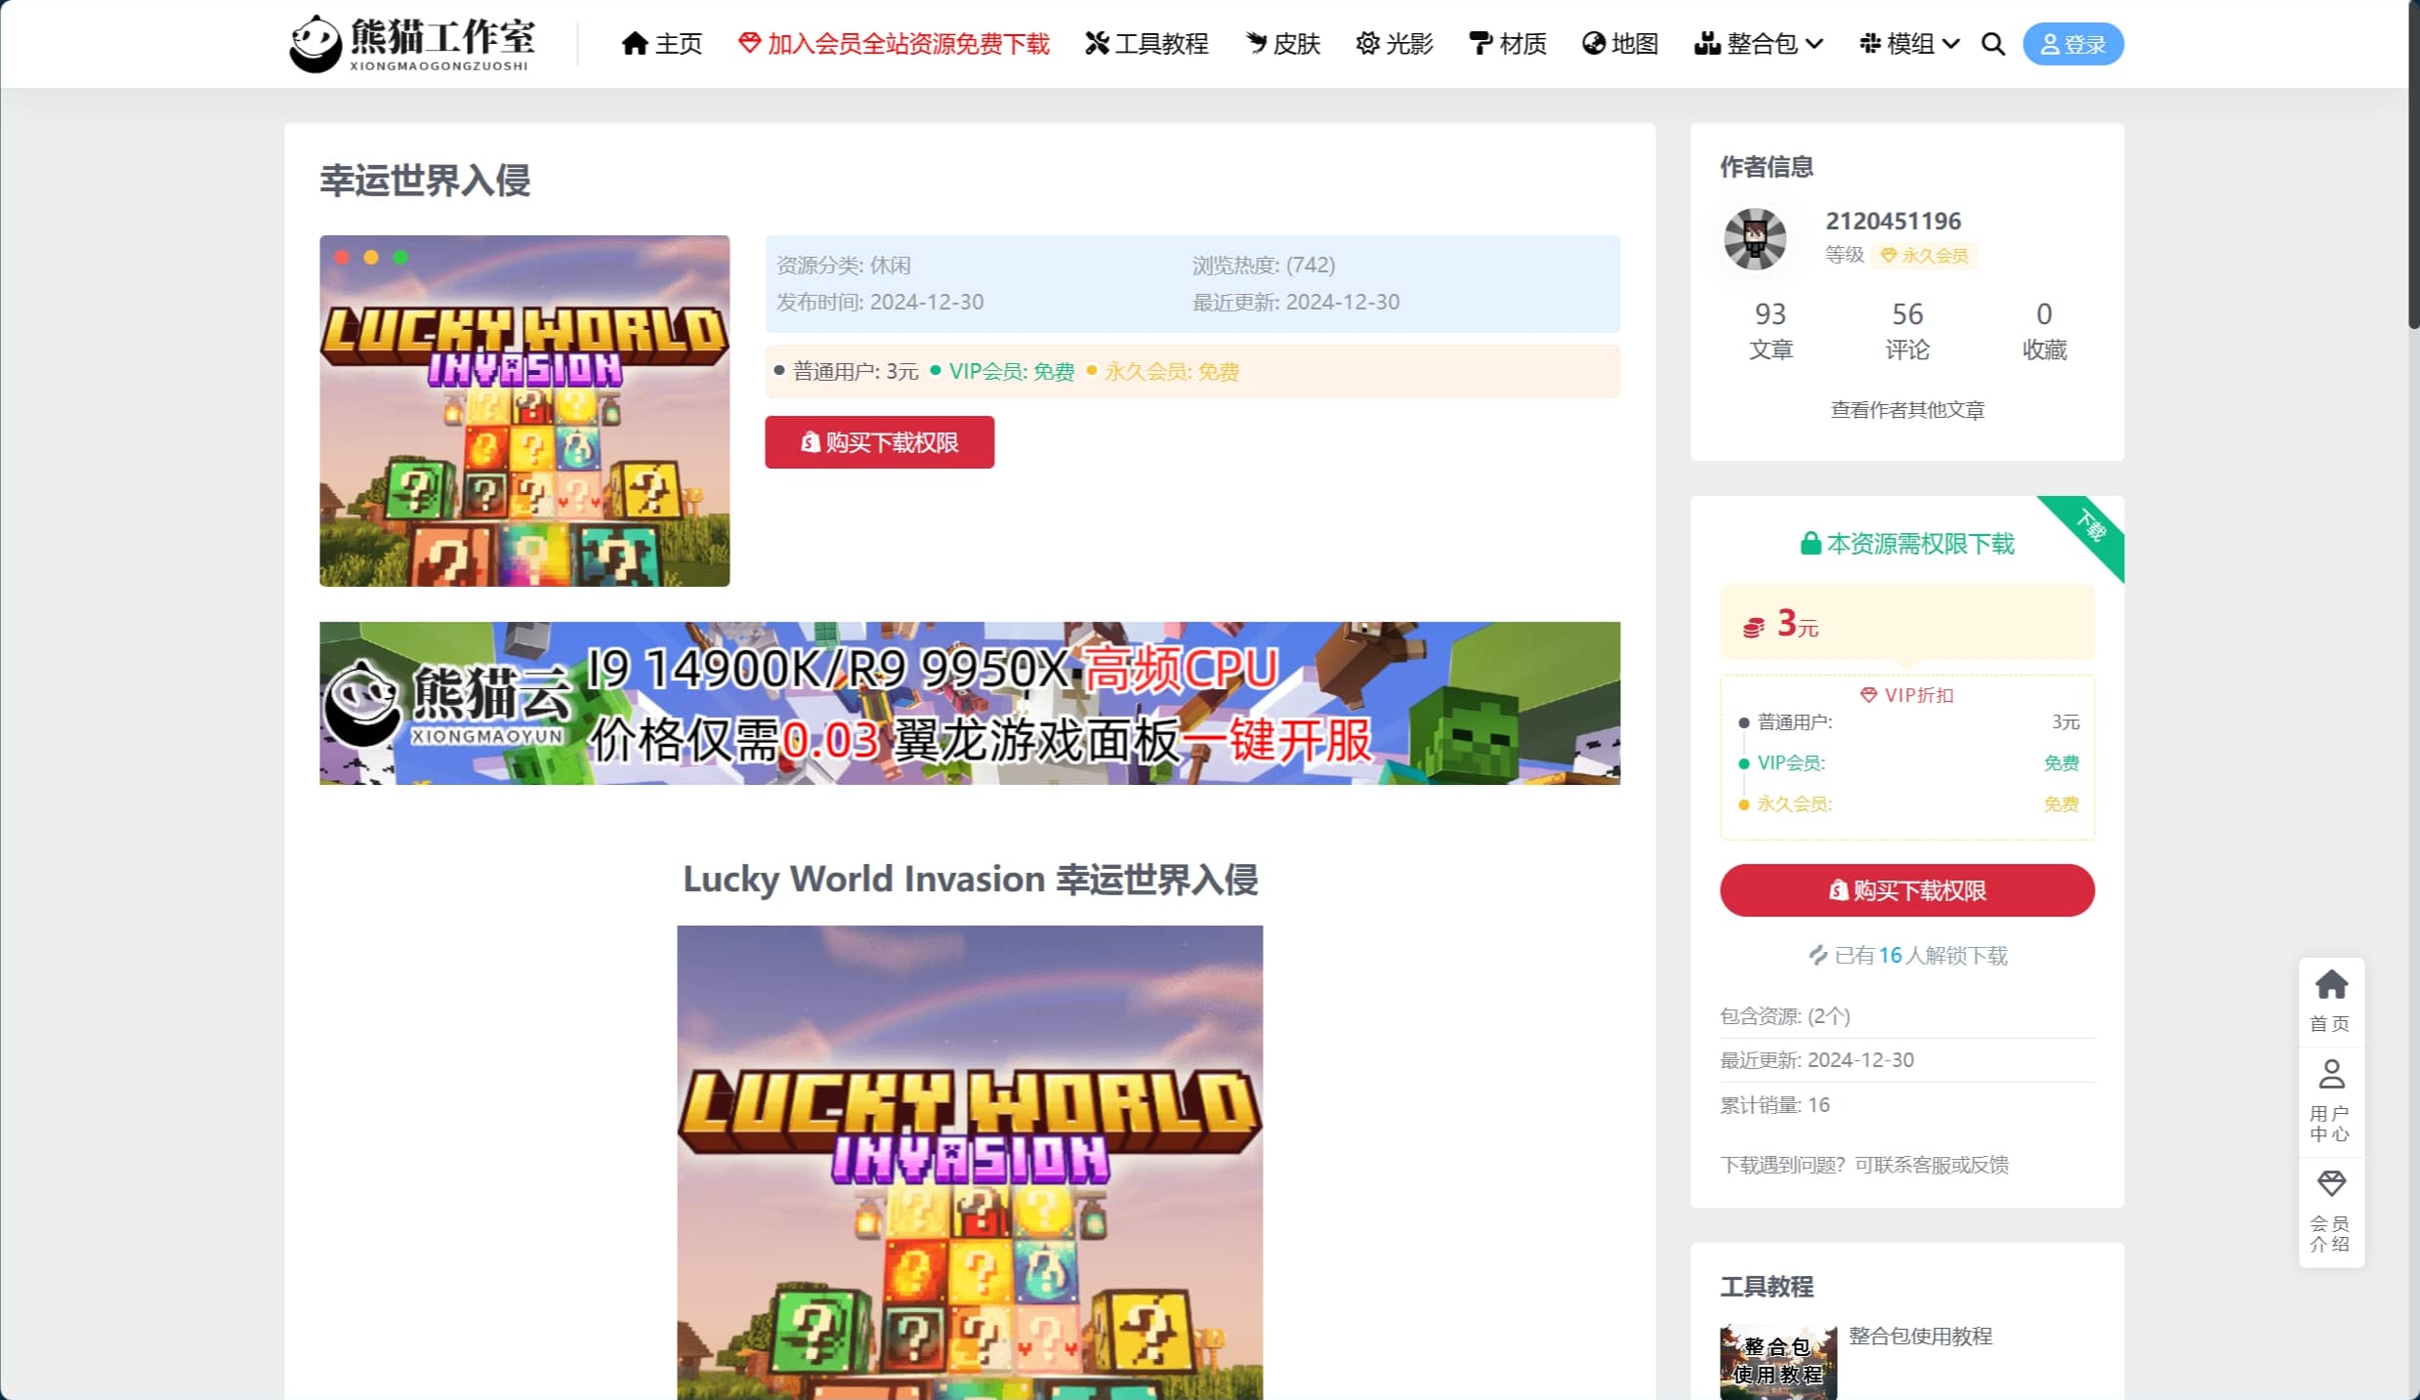2420x1400 pixels.
Task: Open the 主页 home menu item
Action: (x=662, y=44)
